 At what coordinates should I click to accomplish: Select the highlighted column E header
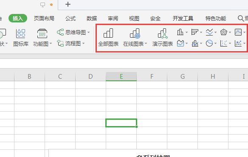[x=121, y=77]
